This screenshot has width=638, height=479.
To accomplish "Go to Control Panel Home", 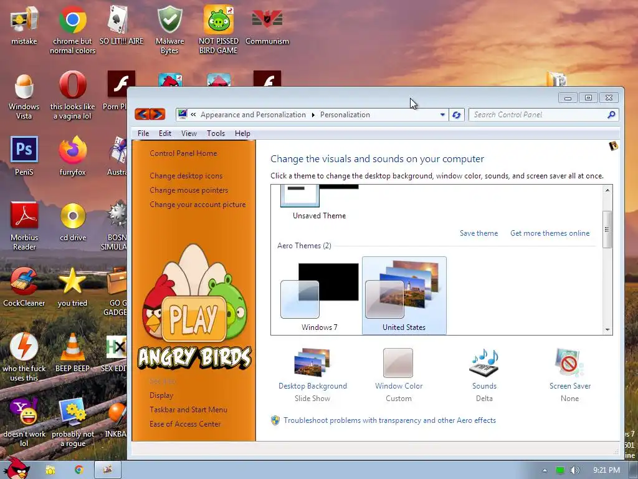I will point(183,153).
